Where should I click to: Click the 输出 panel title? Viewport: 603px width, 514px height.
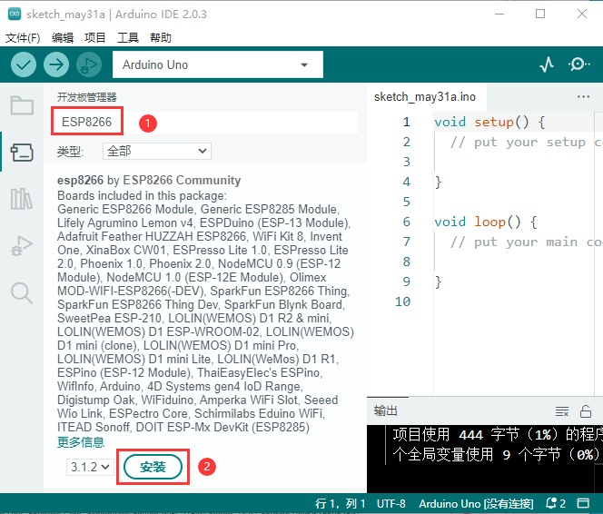pyautogui.click(x=385, y=411)
